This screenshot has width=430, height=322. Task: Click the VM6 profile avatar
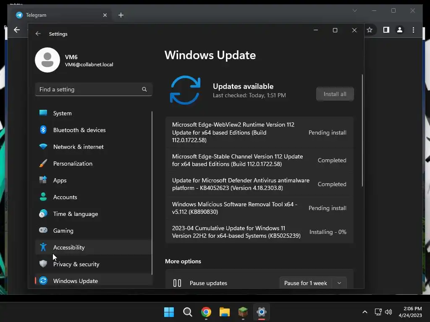[x=47, y=60]
